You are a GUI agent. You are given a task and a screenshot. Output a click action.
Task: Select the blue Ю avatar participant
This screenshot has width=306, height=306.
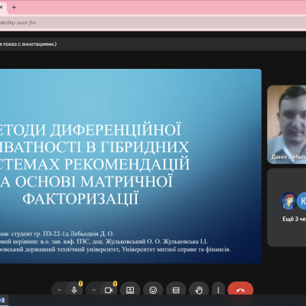pos(302,200)
